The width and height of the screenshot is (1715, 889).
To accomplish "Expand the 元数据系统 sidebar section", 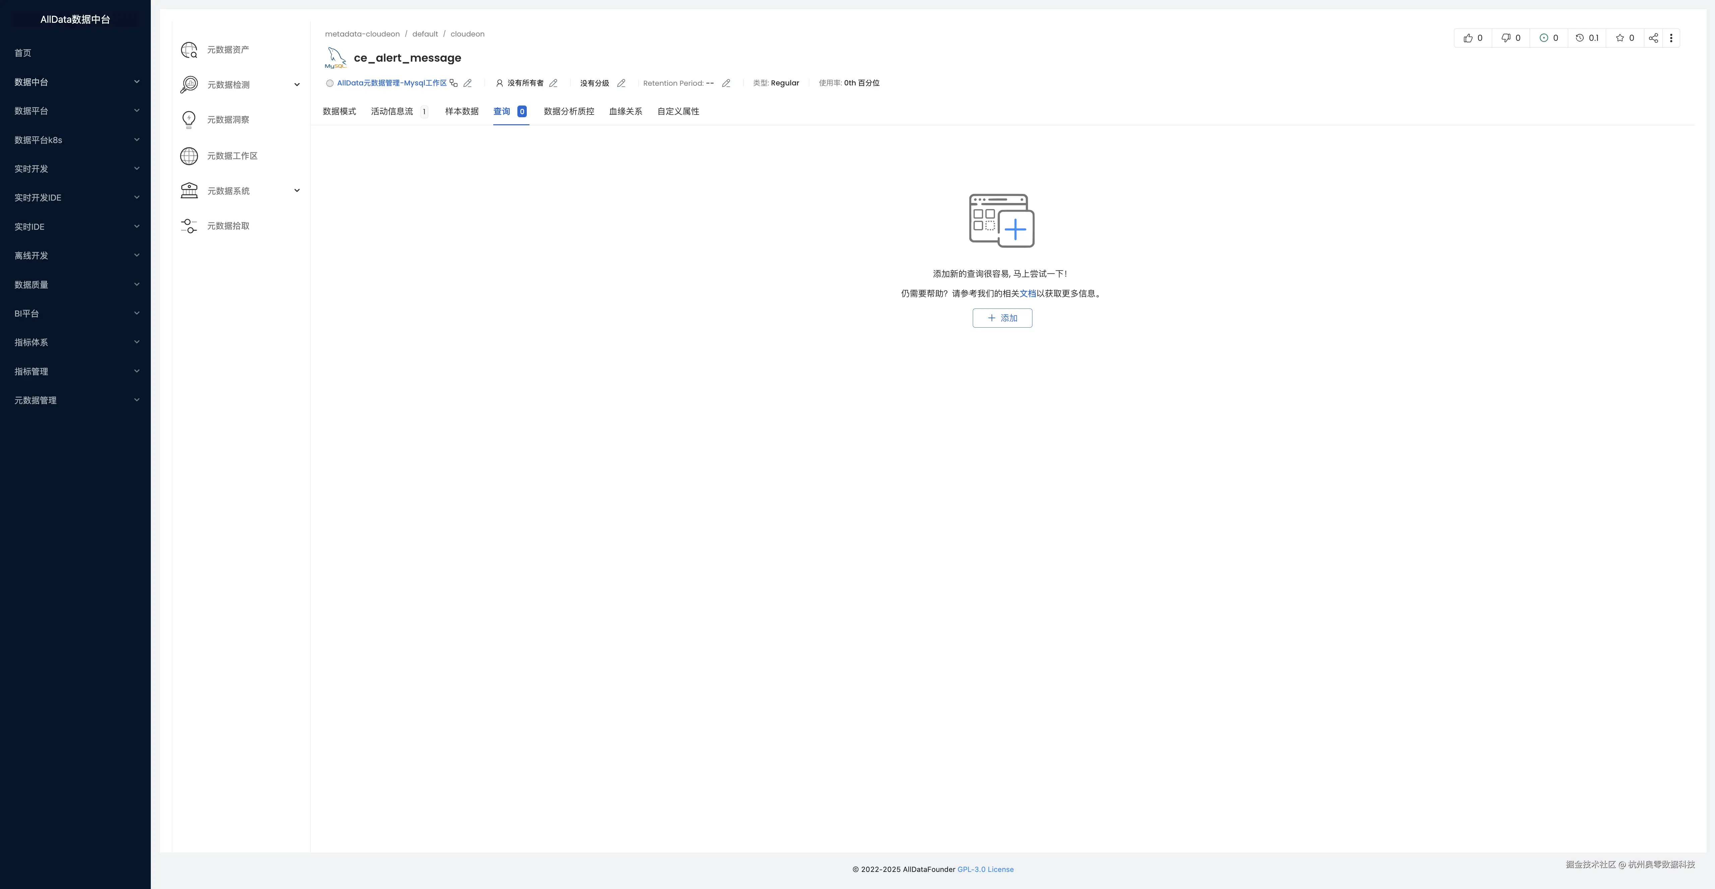I will click(x=297, y=191).
